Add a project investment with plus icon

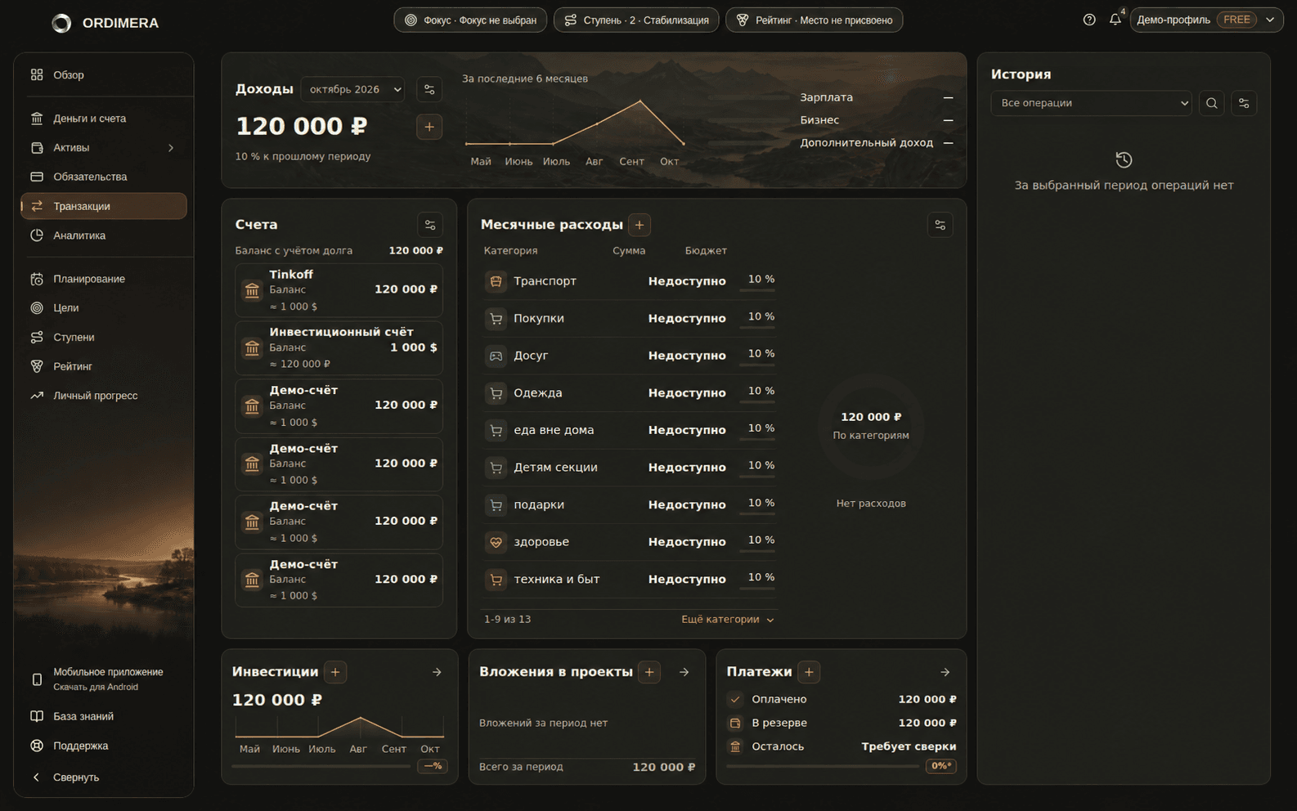click(649, 672)
